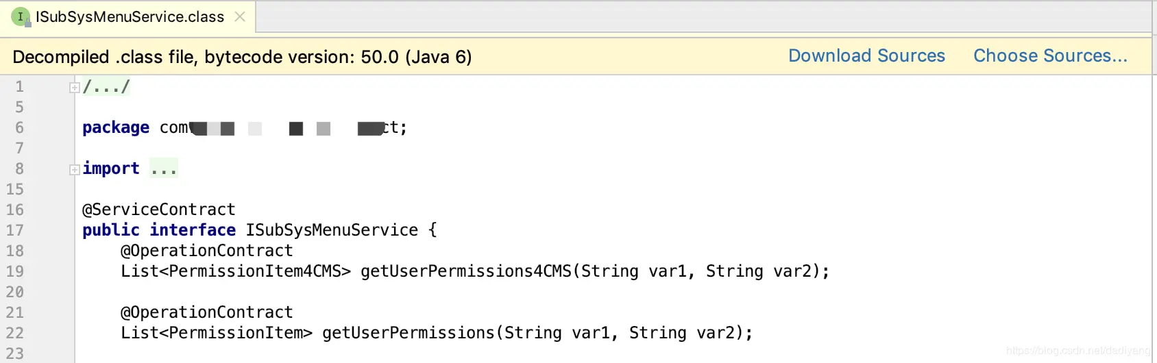Click the public interface keywords on line 17
Screen dimensions: 1157x363
coord(158,230)
